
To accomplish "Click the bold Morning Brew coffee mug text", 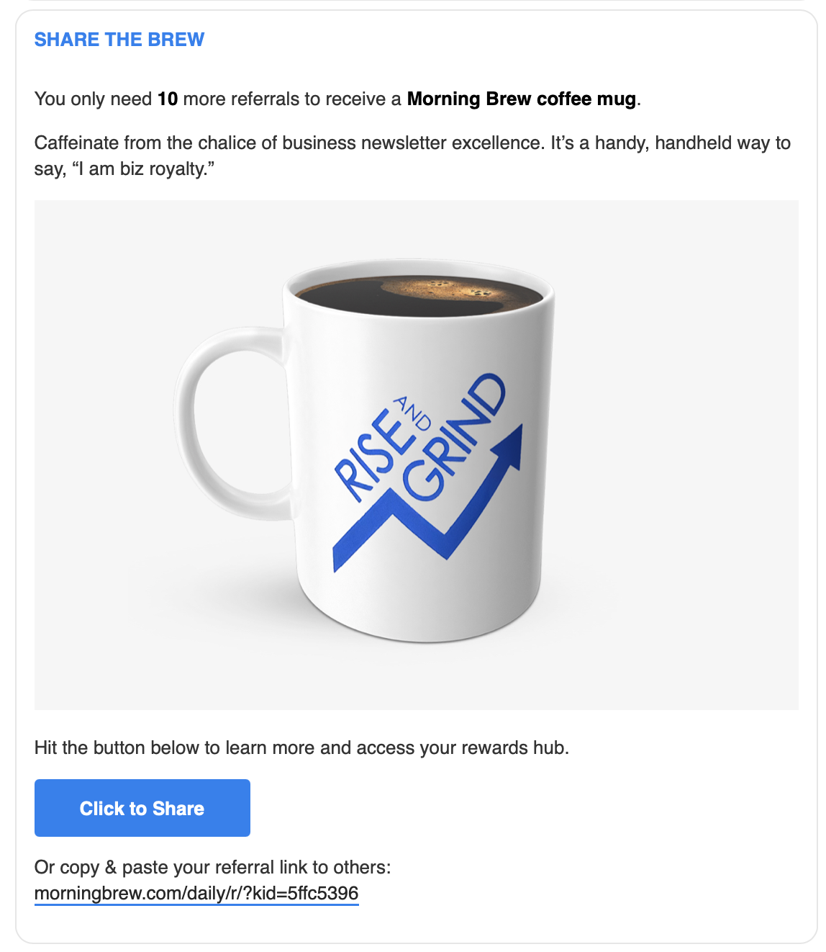I will click(522, 99).
